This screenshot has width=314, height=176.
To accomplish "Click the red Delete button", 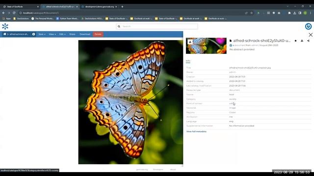I will pyautogui.click(x=98, y=34).
